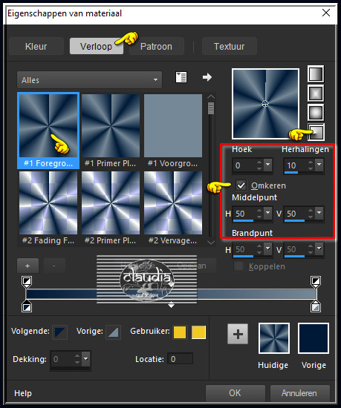Click the Volgende color swatch icon
The image size is (341, 408).
pos(60,332)
